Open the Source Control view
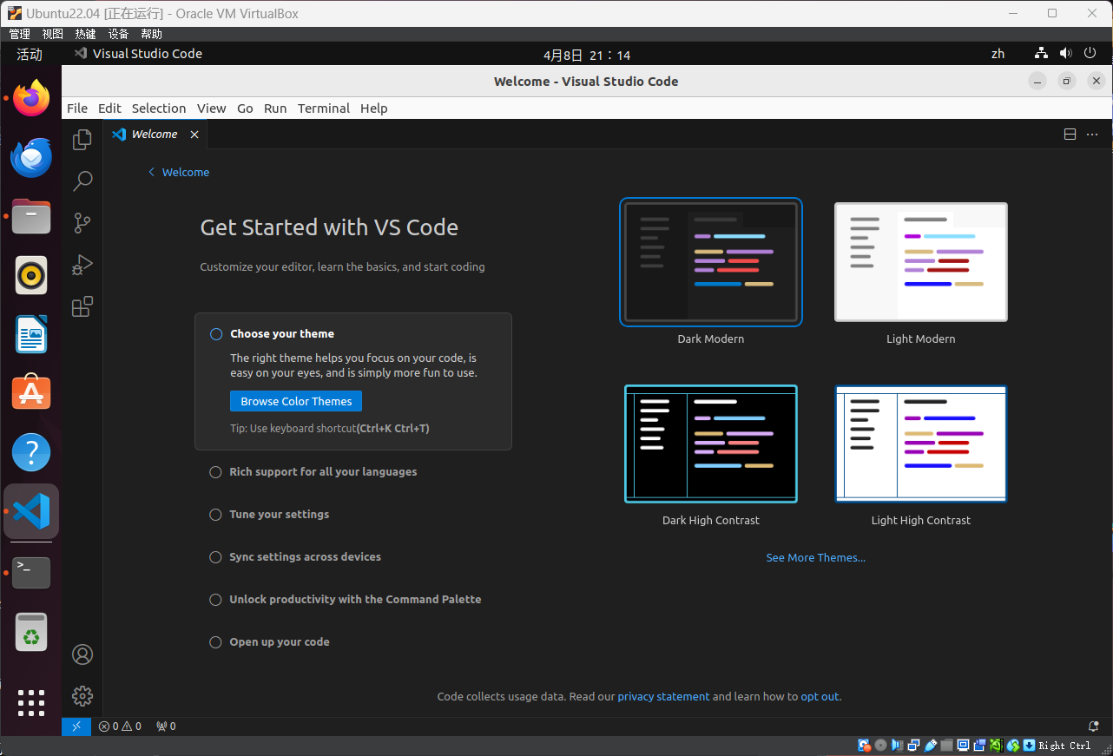Screen dimensions: 1113x756 82,222
